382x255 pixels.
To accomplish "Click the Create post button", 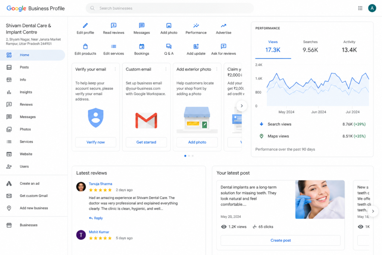I will (x=281, y=240).
